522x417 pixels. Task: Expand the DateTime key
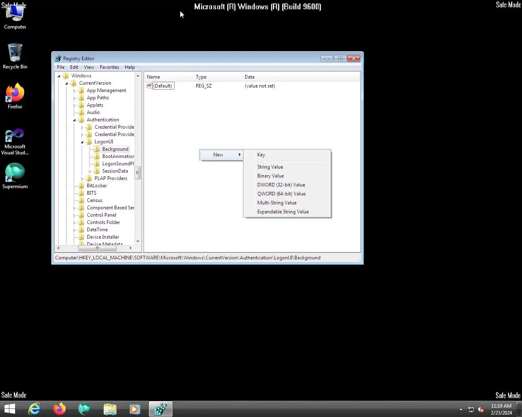[74, 230]
